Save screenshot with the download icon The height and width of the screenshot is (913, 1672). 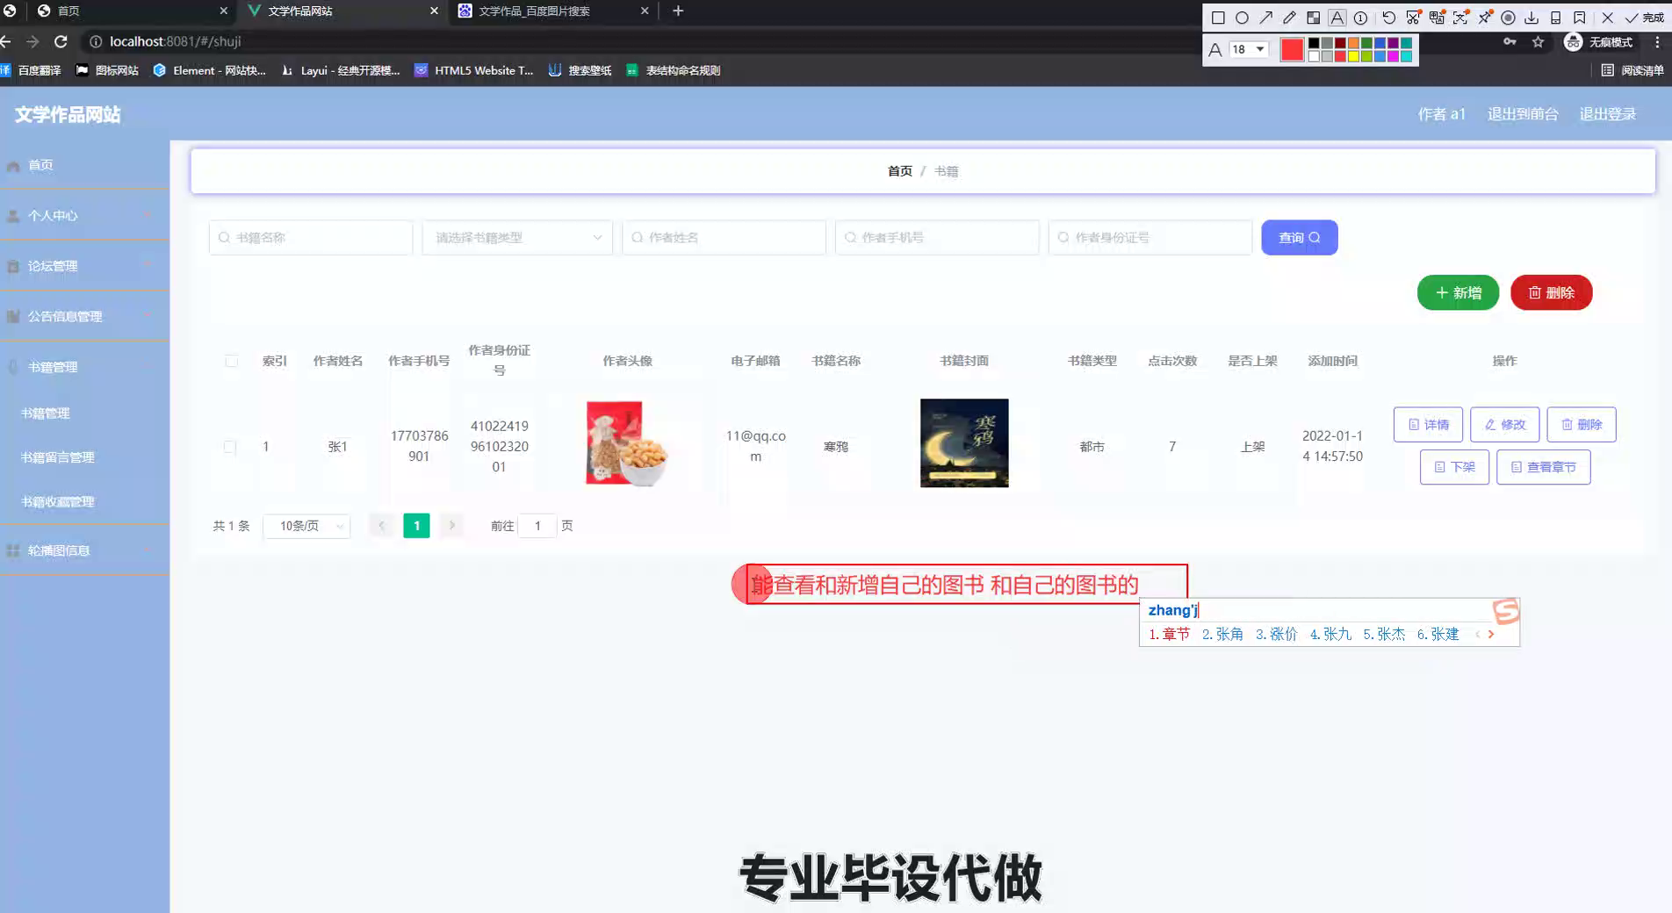(1531, 18)
